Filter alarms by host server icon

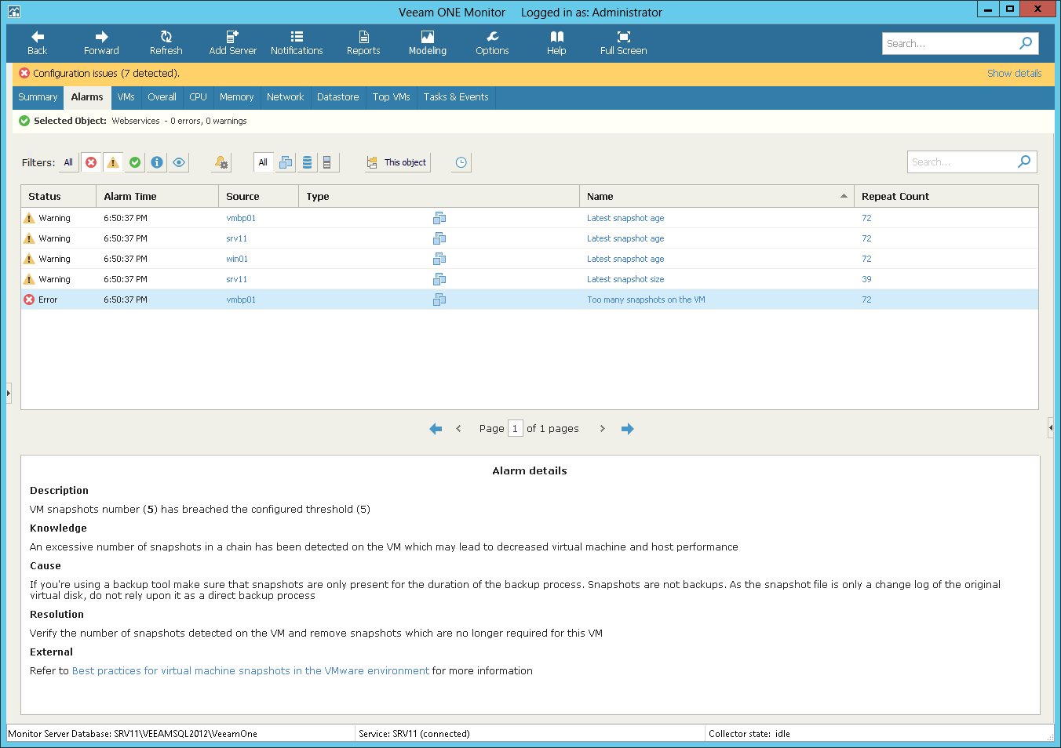click(327, 162)
